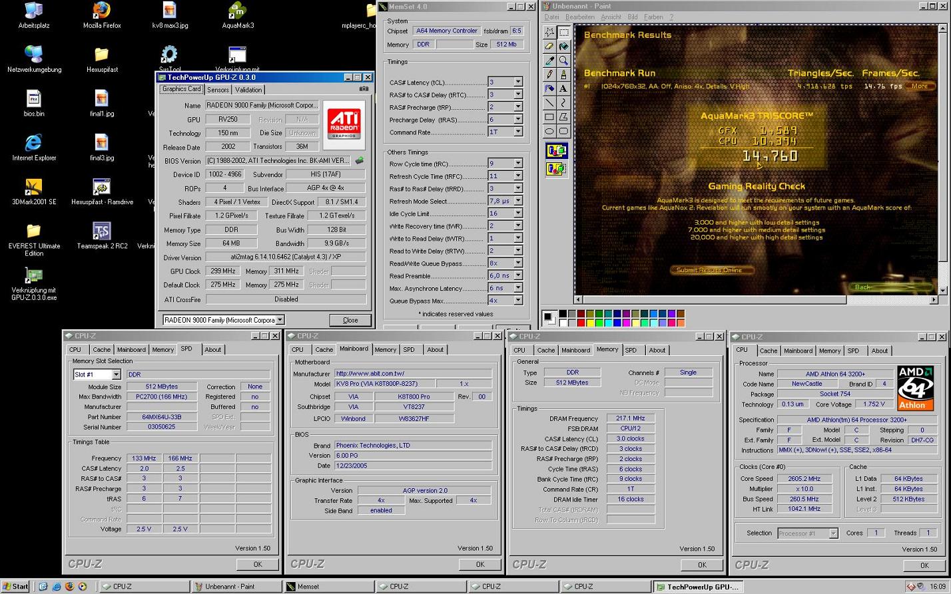Choose the Airbrush tool in Paint
The width and height of the screenshot is (951, 594).
549,88
